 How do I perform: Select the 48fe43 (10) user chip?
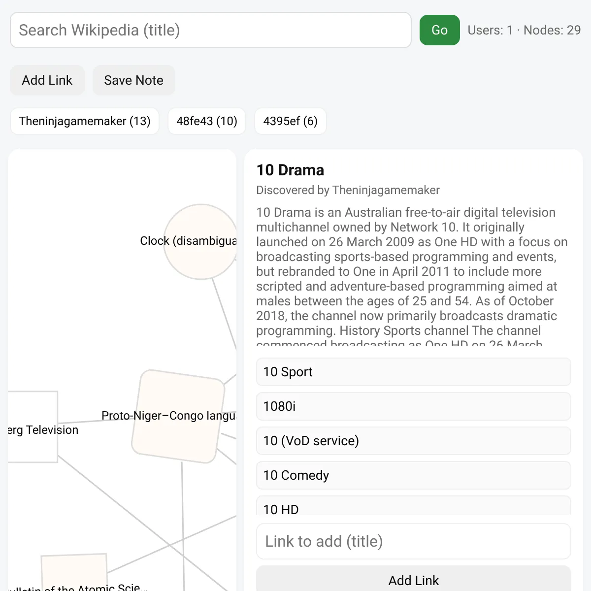click(207, 121)
